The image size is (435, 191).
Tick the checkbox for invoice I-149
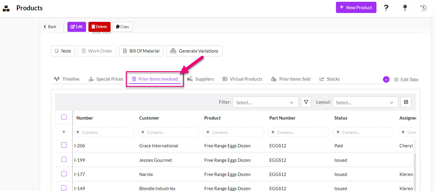pyautogui.click(x=64, y=188)
